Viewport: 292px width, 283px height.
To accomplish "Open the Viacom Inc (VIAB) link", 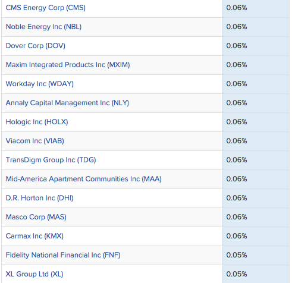I will click(x=35, y=141).
